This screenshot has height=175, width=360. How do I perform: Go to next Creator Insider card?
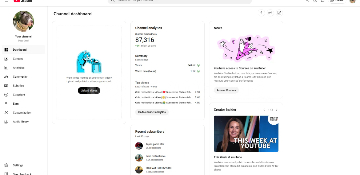click(276, 110)
